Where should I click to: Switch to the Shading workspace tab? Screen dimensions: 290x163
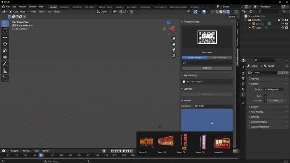click(x=120, y=7)
